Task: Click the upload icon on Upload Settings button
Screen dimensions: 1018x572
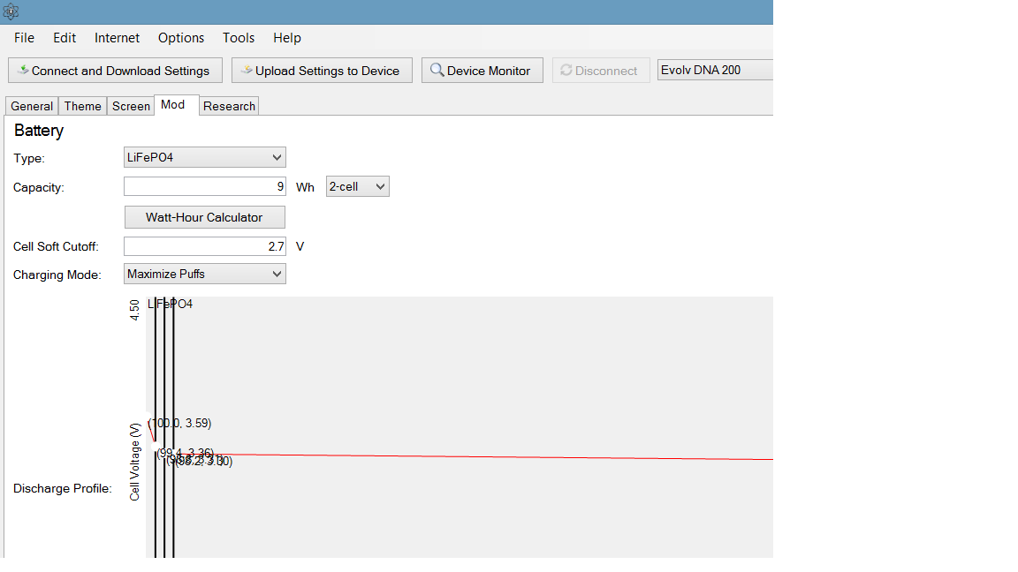Action: tap(247, 71)
